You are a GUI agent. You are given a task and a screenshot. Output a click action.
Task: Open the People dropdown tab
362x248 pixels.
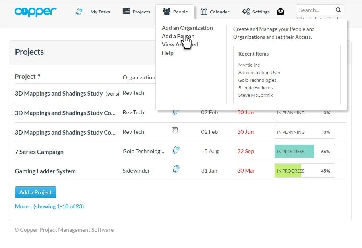(x=175, y=12)
